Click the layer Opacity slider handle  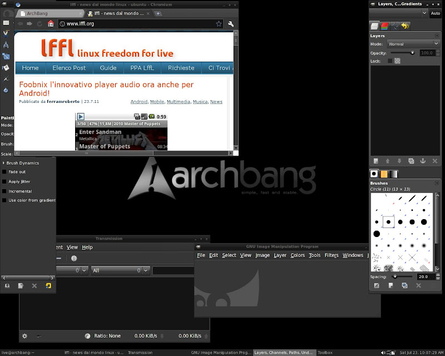[412, 52]
